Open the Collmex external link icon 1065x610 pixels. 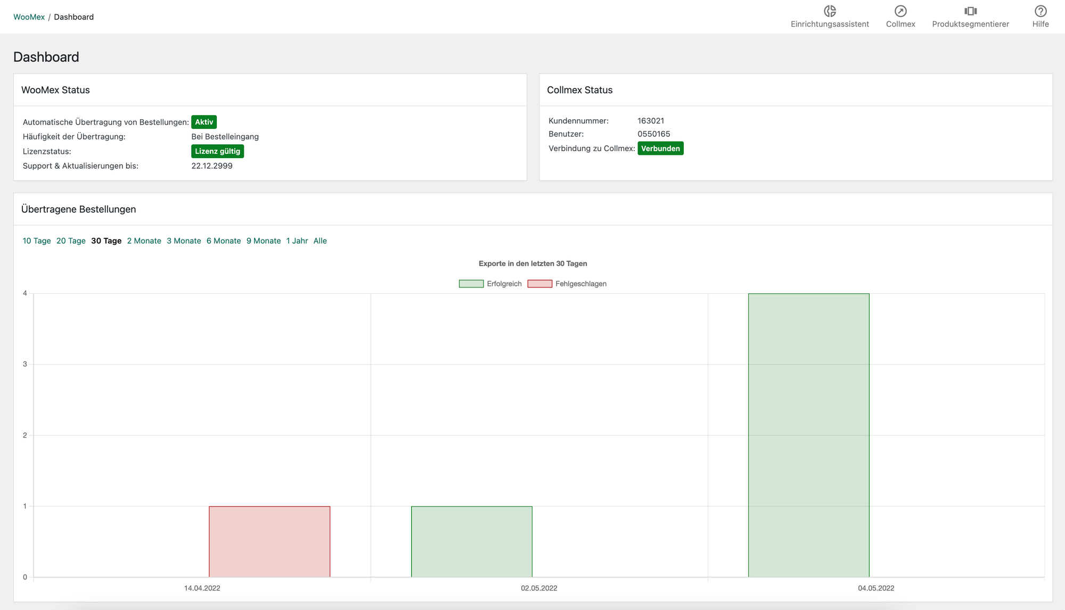900,11
